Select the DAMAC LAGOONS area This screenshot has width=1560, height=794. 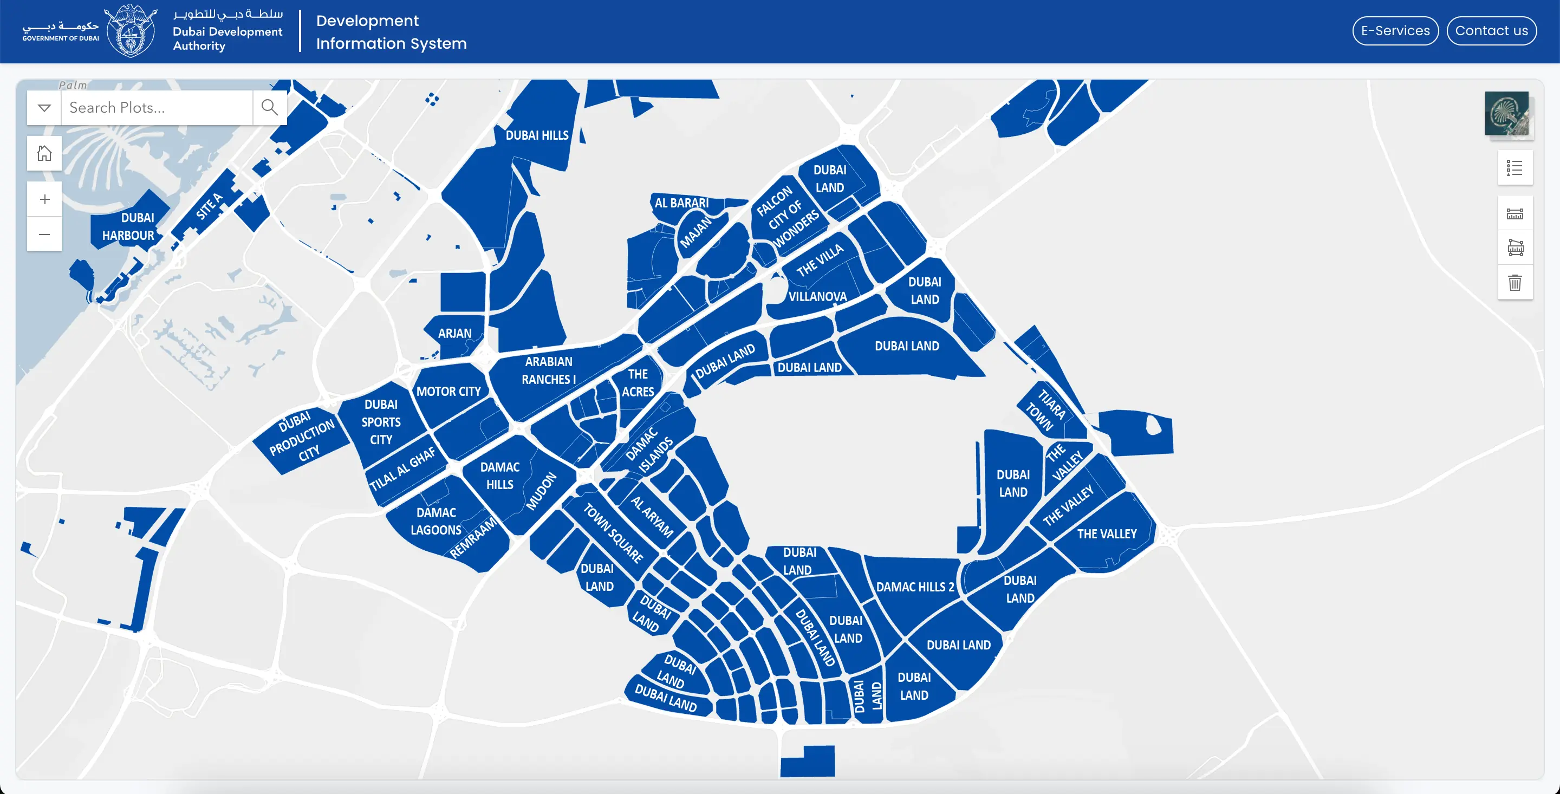coord(436,522)
